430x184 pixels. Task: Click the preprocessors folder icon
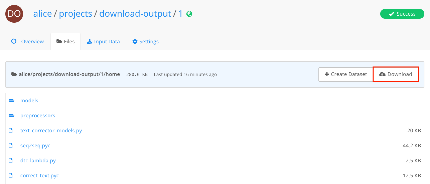12,116
